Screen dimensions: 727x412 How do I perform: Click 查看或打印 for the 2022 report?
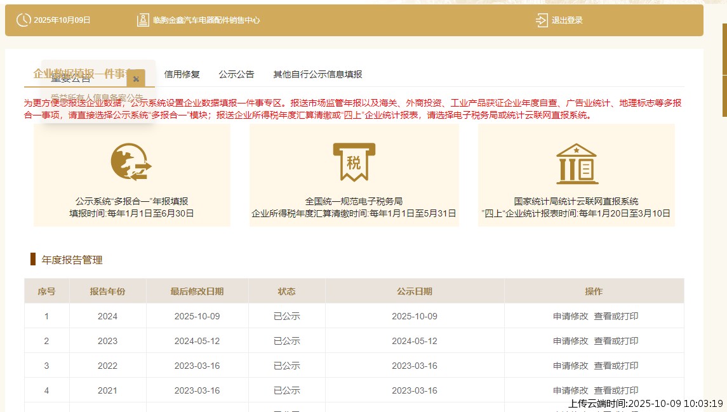tap(616, 366)
